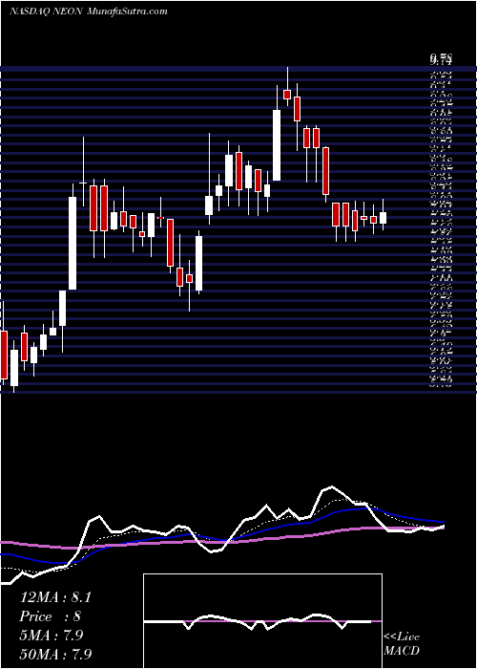Click the '50MA : 7.9' value text

(55, 655)
